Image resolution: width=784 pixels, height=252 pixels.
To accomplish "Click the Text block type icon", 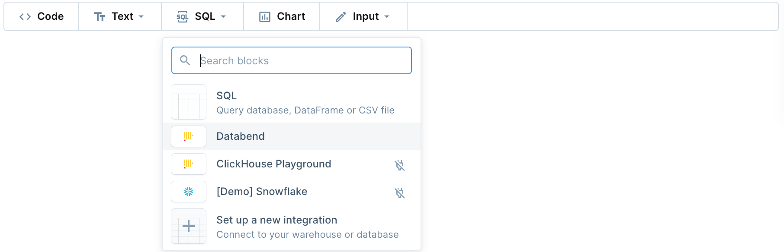I will 100,17.
